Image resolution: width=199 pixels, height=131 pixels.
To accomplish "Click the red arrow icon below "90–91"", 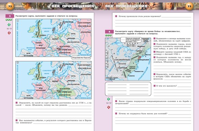I will click(9, 33).
